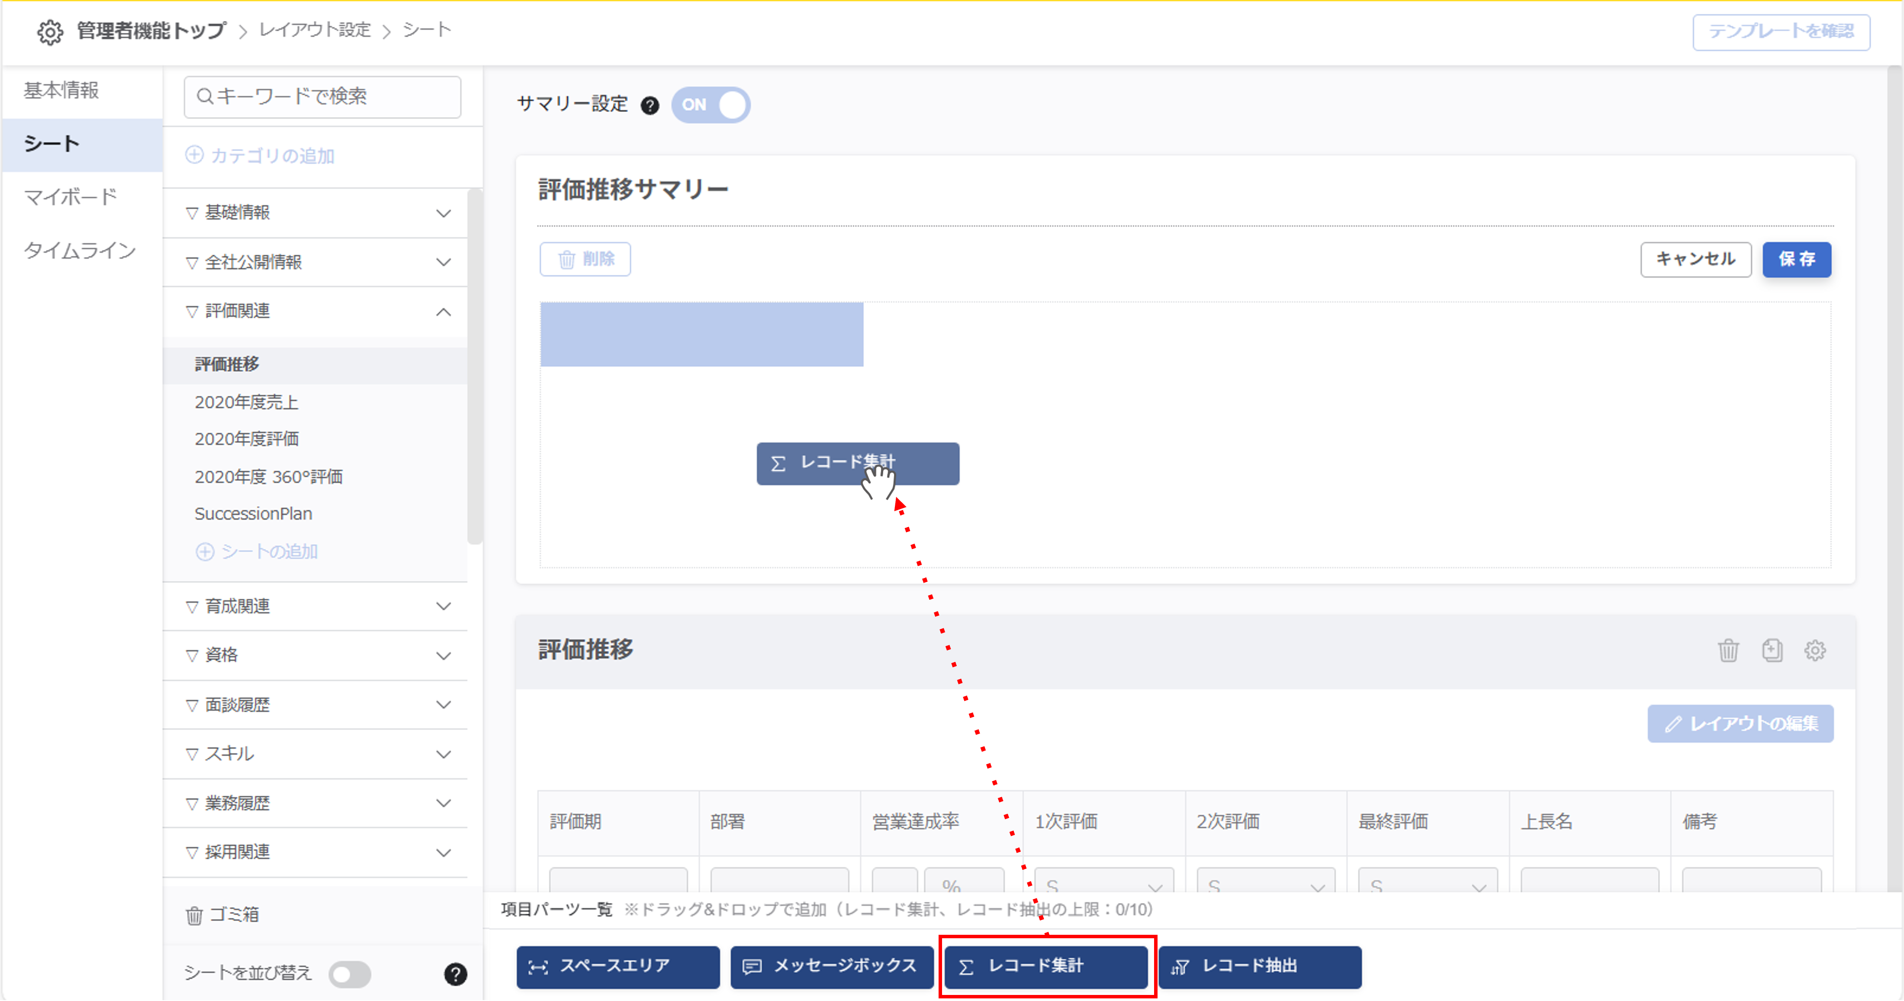
Task: Open the gear settings icon in 評価推移 header
Action: click(1814, 650)
